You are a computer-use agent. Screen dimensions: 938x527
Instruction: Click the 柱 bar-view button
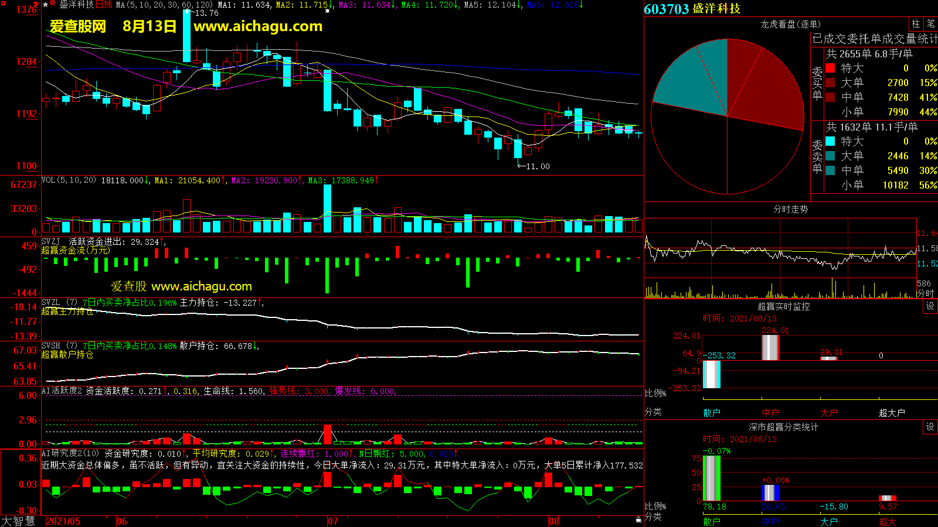(x=916, y=24)
